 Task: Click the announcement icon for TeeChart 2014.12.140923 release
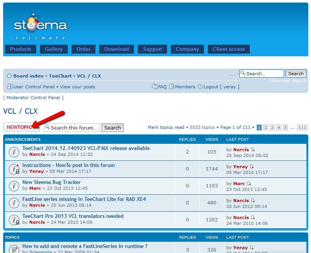[x=14, y=152]
